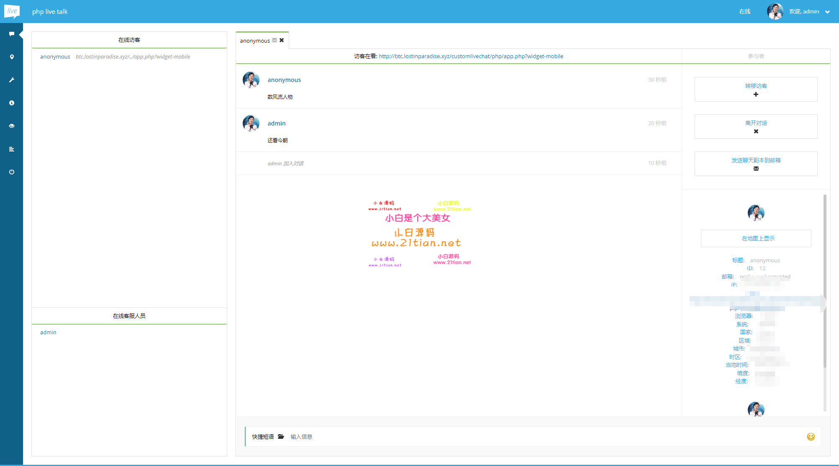Open the wrench settings sidebar icon

[12, 80]
